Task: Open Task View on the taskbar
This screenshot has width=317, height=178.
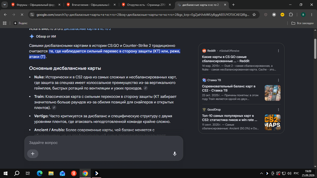Action: coord(28,173)
